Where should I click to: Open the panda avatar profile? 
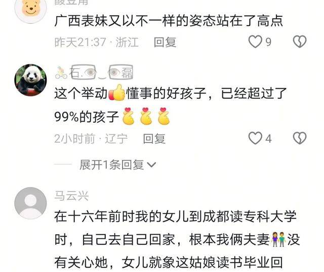[30, 80]
